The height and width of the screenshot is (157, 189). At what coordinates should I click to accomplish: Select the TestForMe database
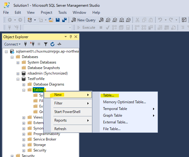(x=36, y=79)
